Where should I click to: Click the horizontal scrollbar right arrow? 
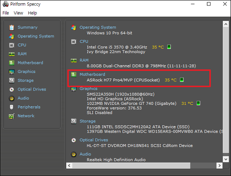click(219, 166)
